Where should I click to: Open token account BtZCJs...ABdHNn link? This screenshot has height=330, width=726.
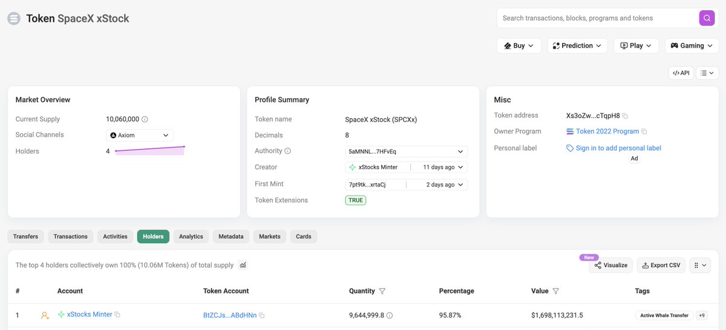click(x=230, y=315)
